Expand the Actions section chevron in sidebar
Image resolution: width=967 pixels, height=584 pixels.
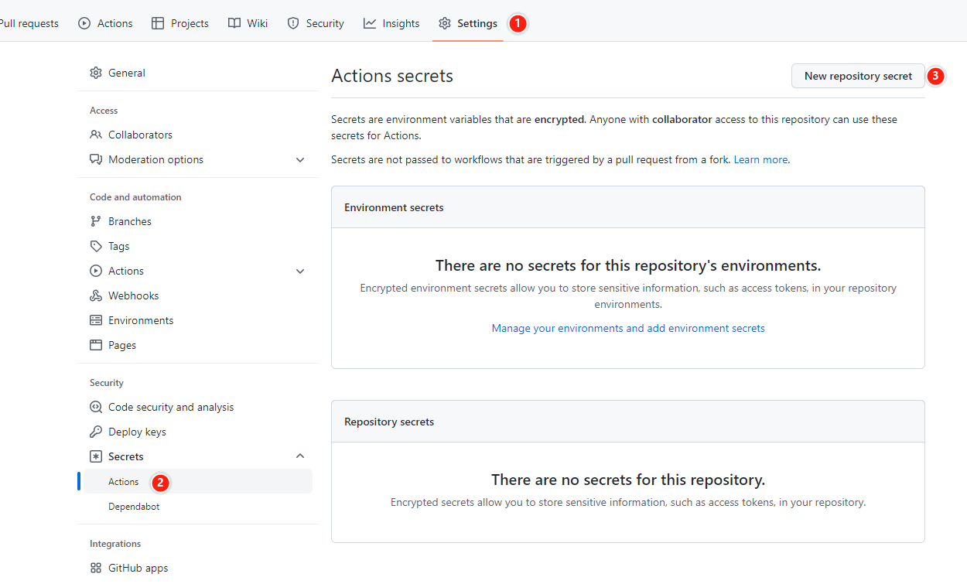(300, 271)
